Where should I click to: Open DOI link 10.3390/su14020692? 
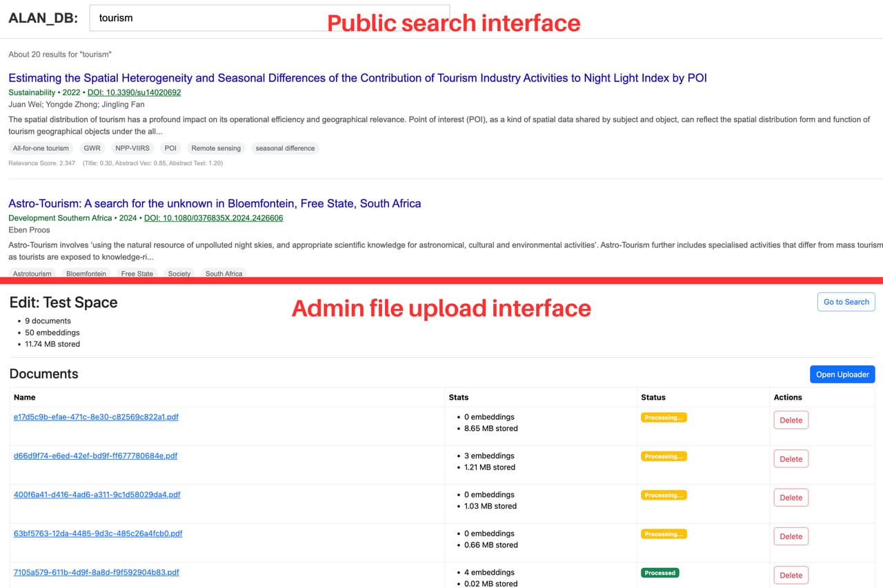[134, 92]
